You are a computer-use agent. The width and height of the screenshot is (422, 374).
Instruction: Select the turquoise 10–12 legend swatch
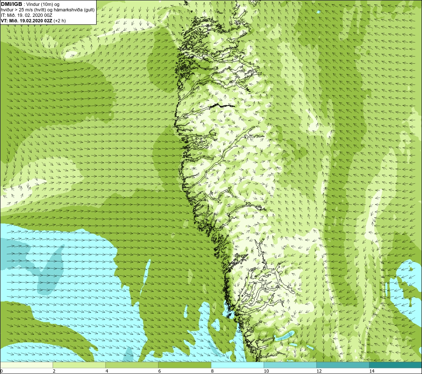coord(290,365)
